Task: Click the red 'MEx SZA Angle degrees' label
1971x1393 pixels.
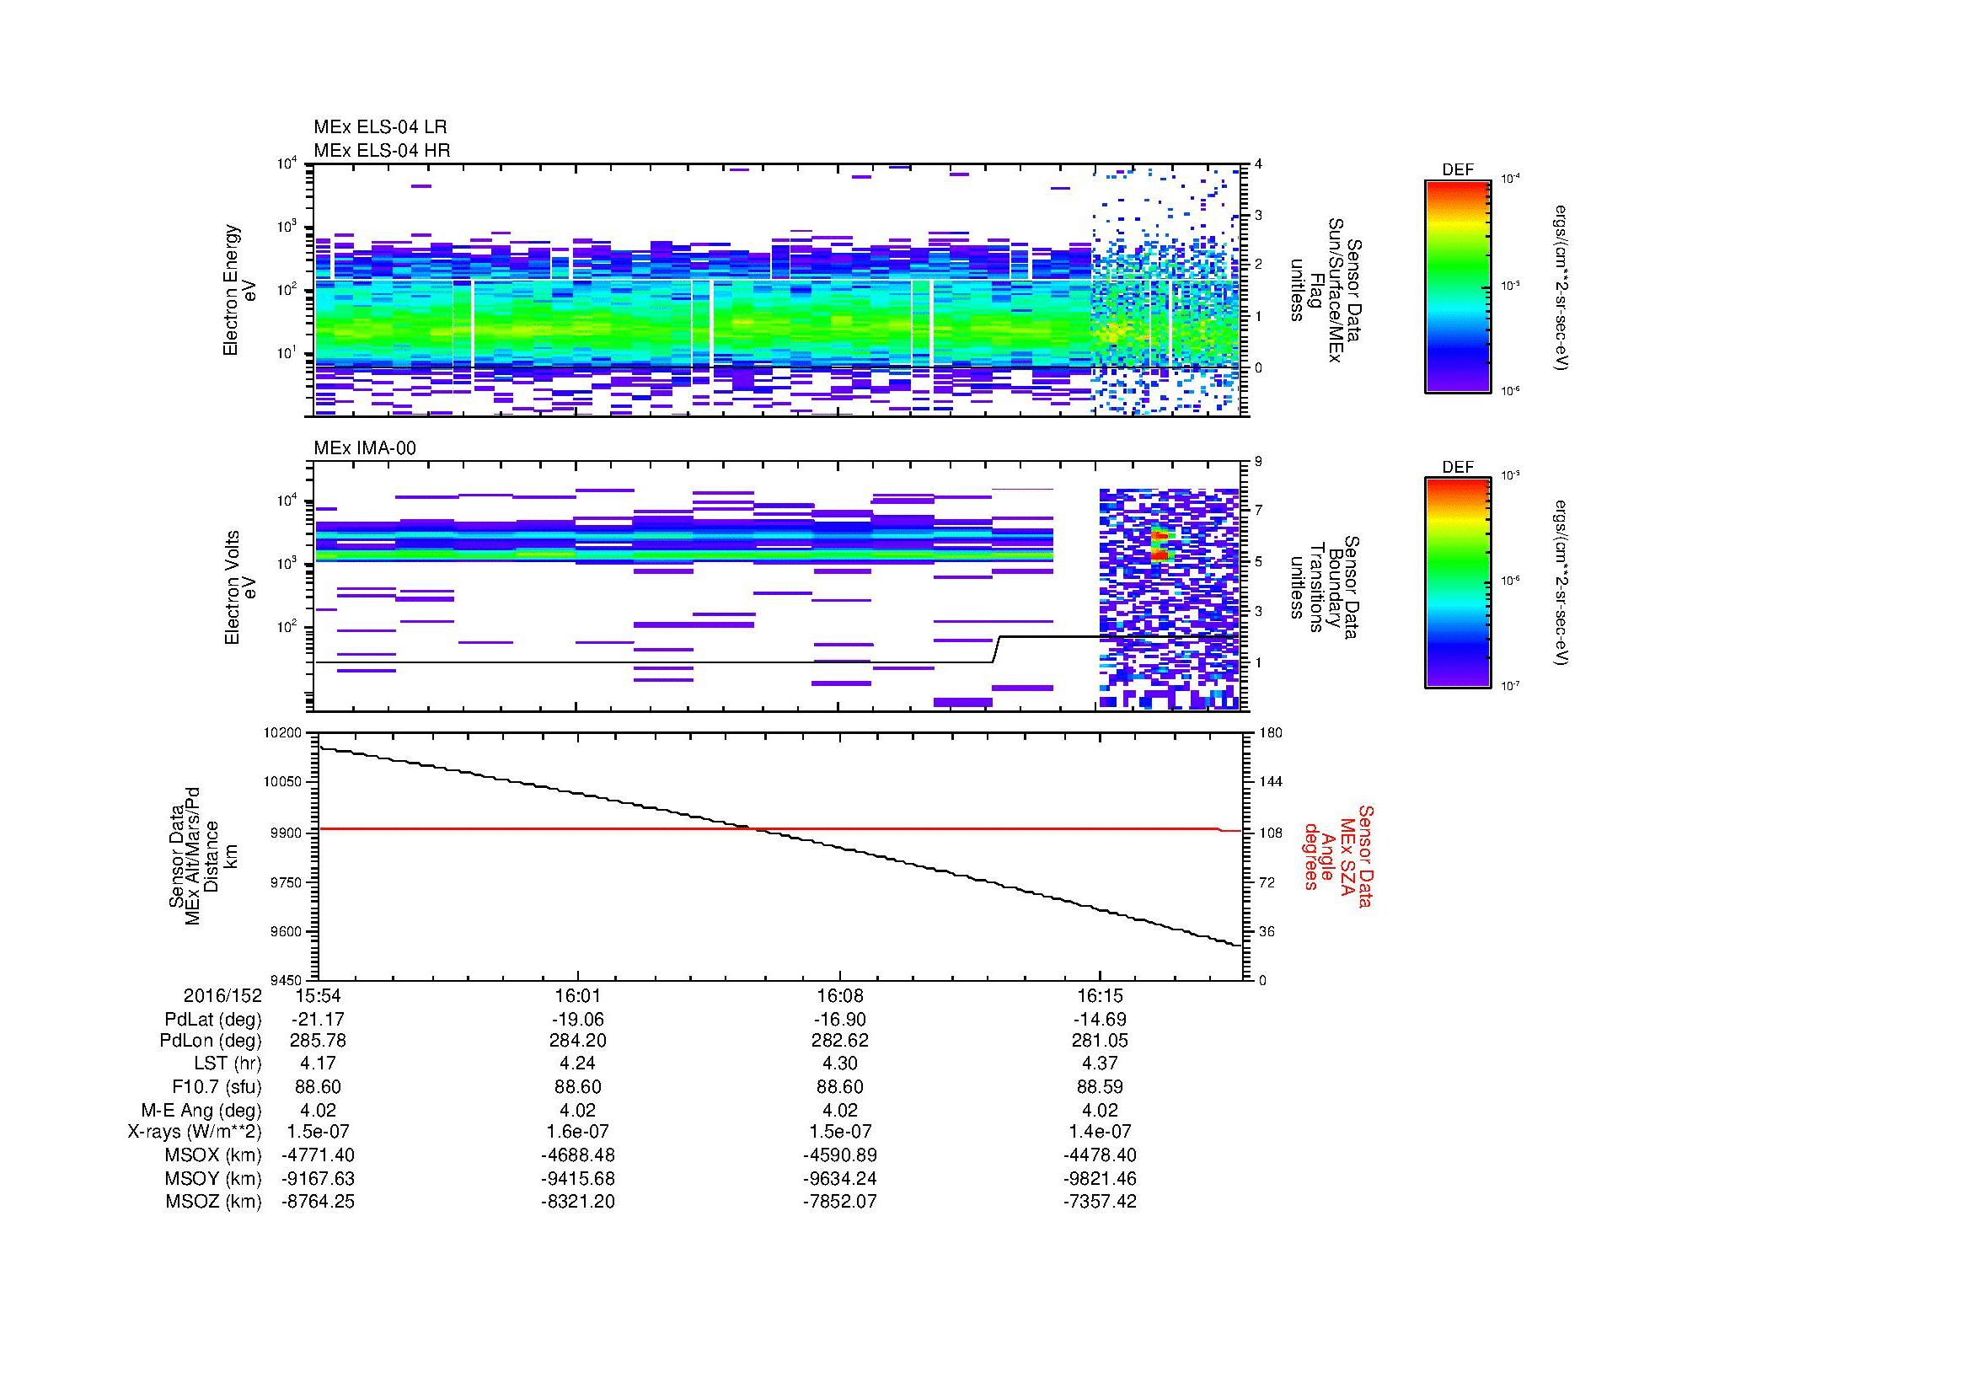Action: pos(1337,856)
